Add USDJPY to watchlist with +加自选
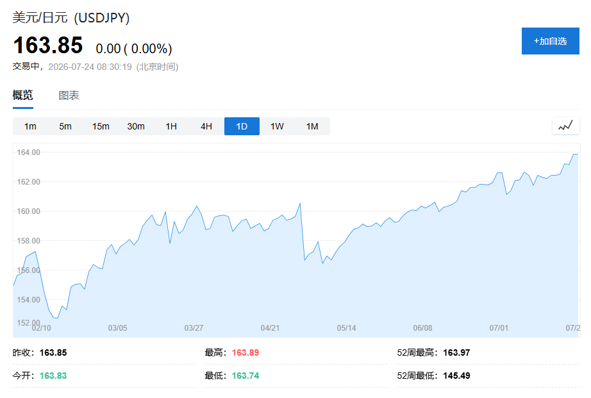The width and height of the screenshot is (591, 398). click(x=550, y=41)
